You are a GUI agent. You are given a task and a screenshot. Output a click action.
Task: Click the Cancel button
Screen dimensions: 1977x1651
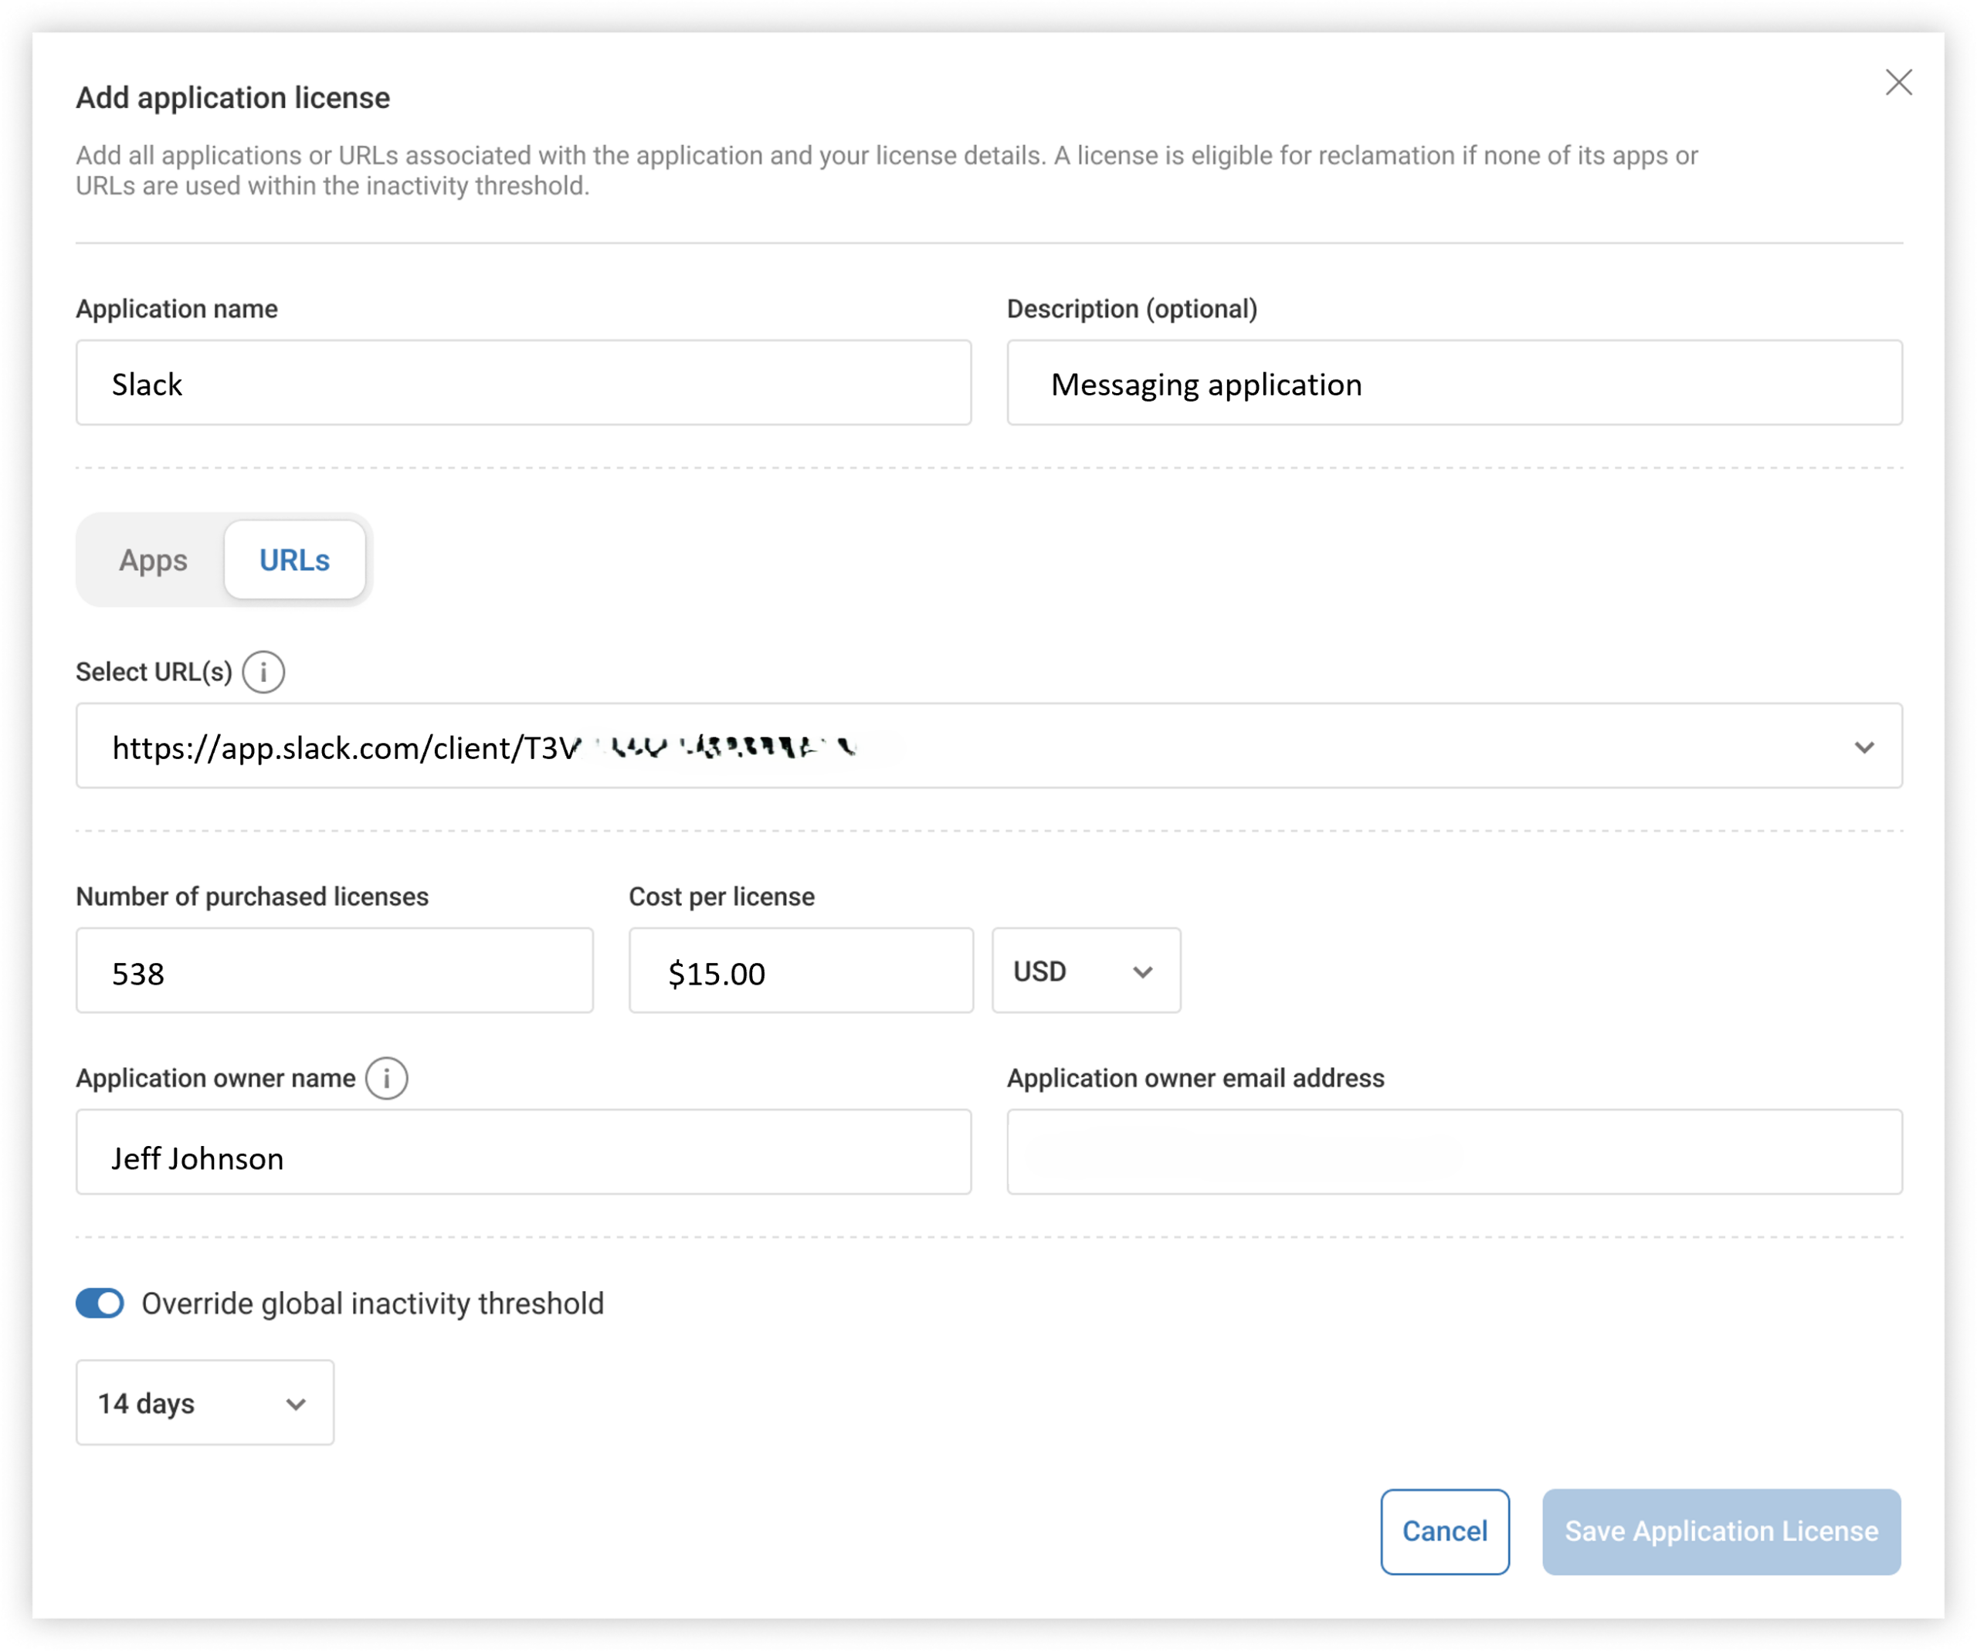(1444, 1531)
